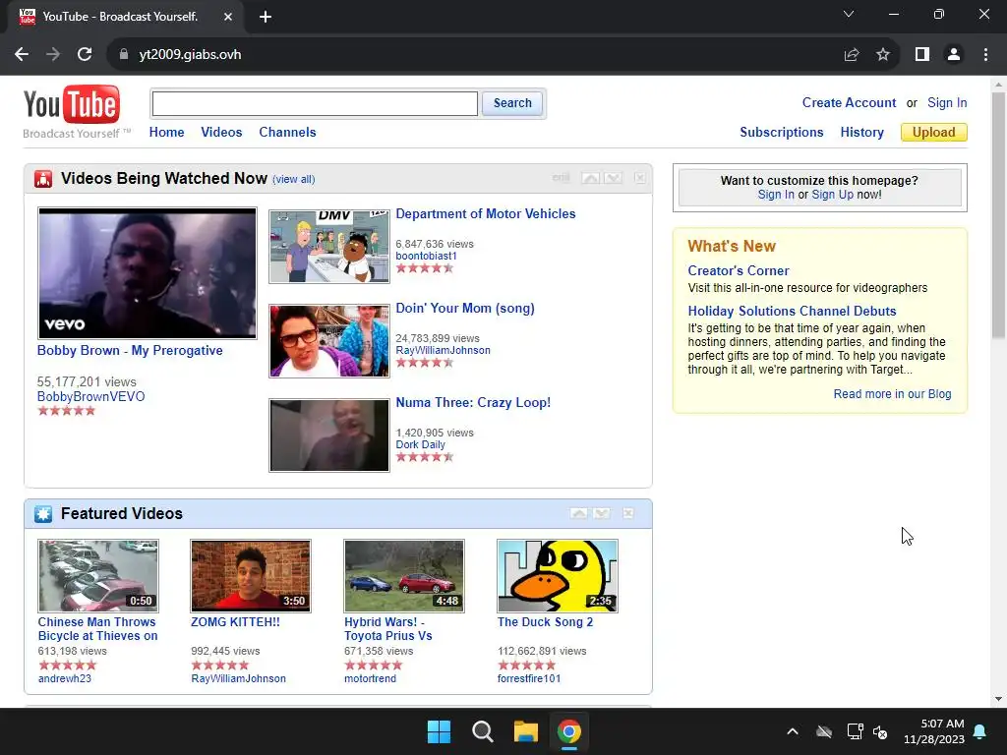Open Hybrid Wars! Toyota Prius thumbnail

click(x=404, y=576)
